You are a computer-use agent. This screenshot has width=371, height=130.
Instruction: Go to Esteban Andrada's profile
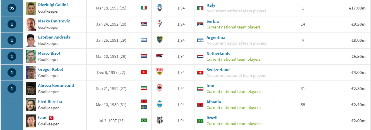click(54, 37)
